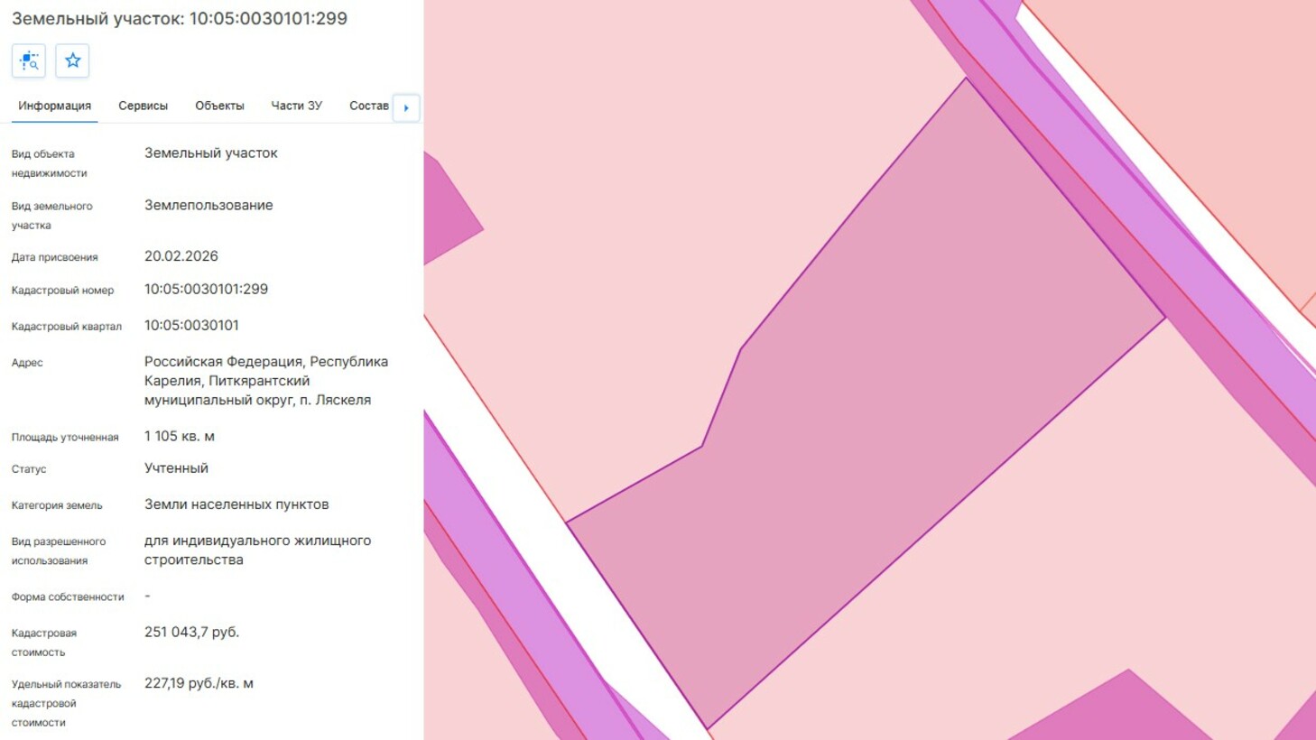1316x740 pixels.
Task: Select the Части ЗУ tab
Action: pos(296,106)
